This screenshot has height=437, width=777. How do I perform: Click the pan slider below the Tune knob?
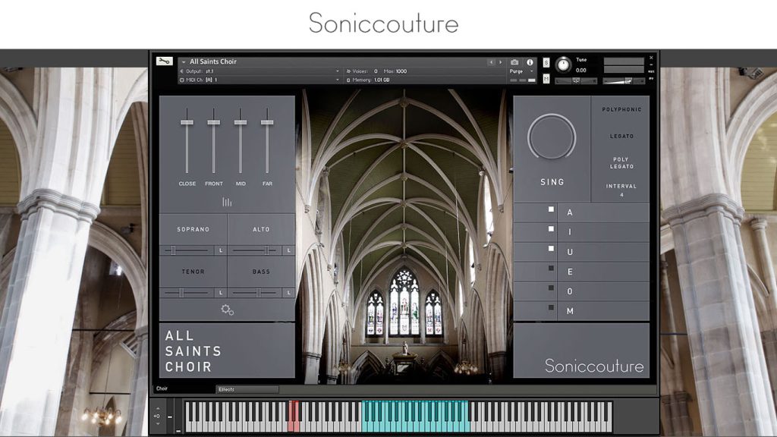(576, 80)
